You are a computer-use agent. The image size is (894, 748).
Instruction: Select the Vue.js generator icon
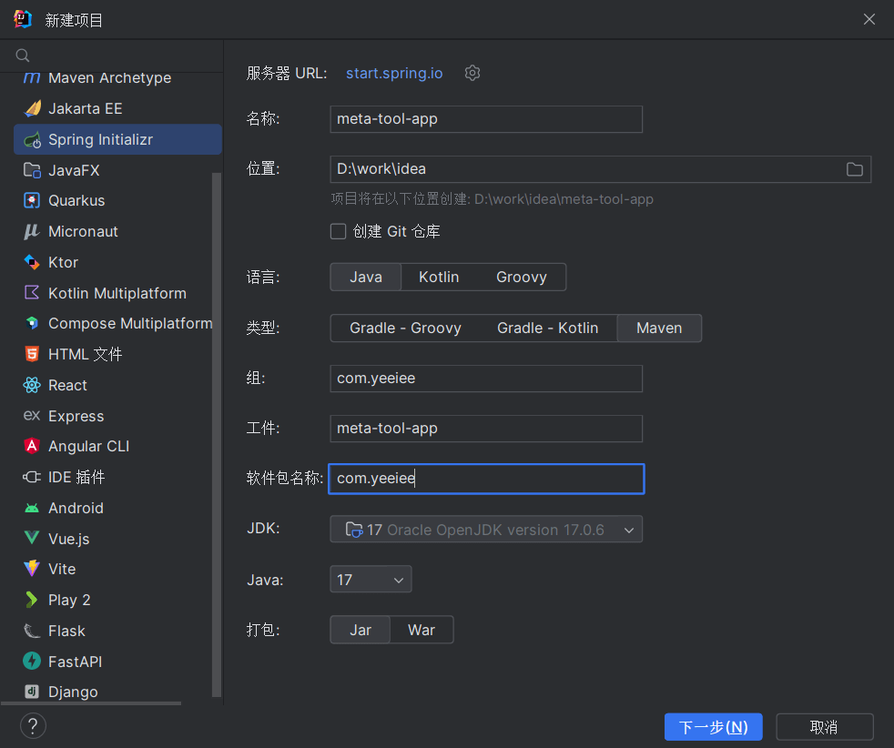tap(33, 539)
